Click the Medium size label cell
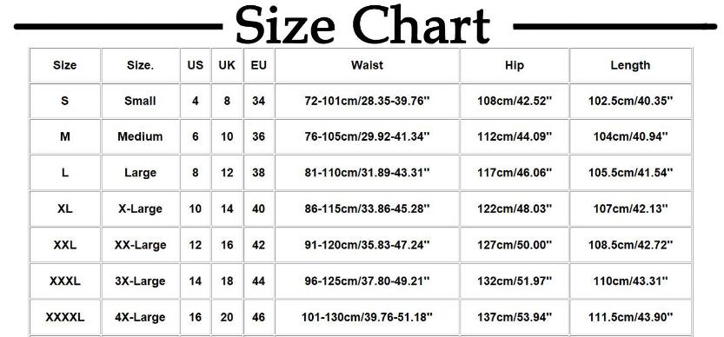724x337 pixels. 140,136
